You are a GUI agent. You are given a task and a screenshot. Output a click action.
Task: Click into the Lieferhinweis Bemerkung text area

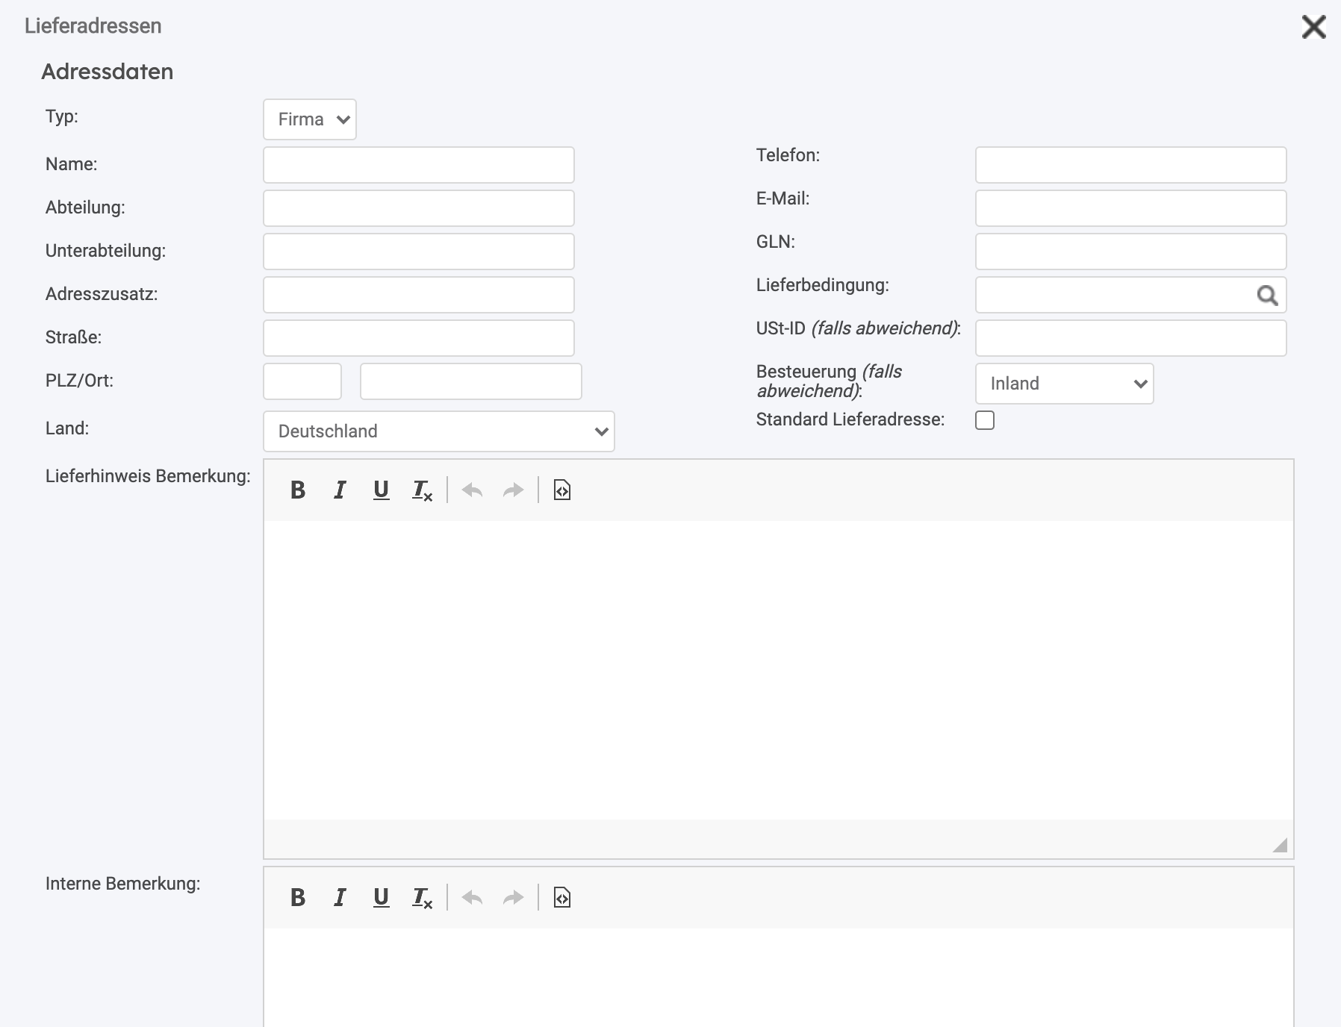pos(778,669)
